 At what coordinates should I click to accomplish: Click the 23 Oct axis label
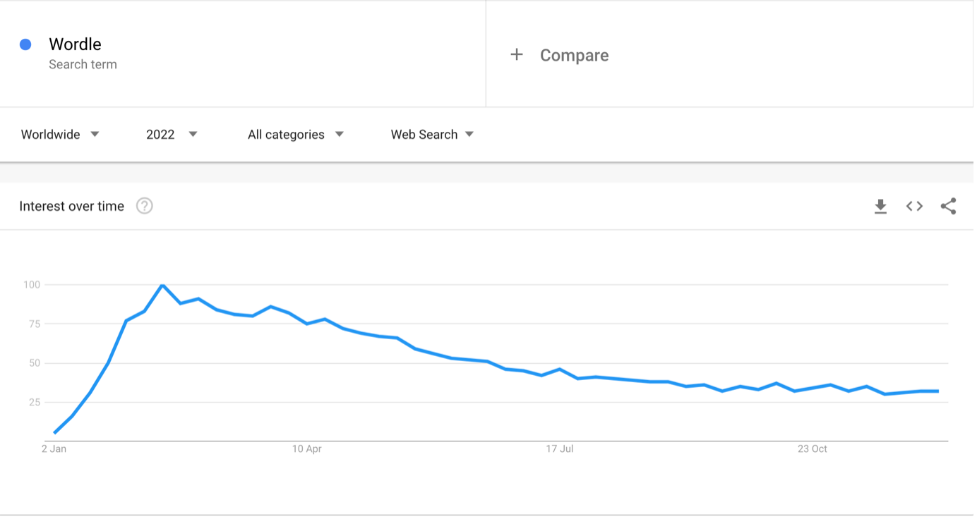coord(812,448)
